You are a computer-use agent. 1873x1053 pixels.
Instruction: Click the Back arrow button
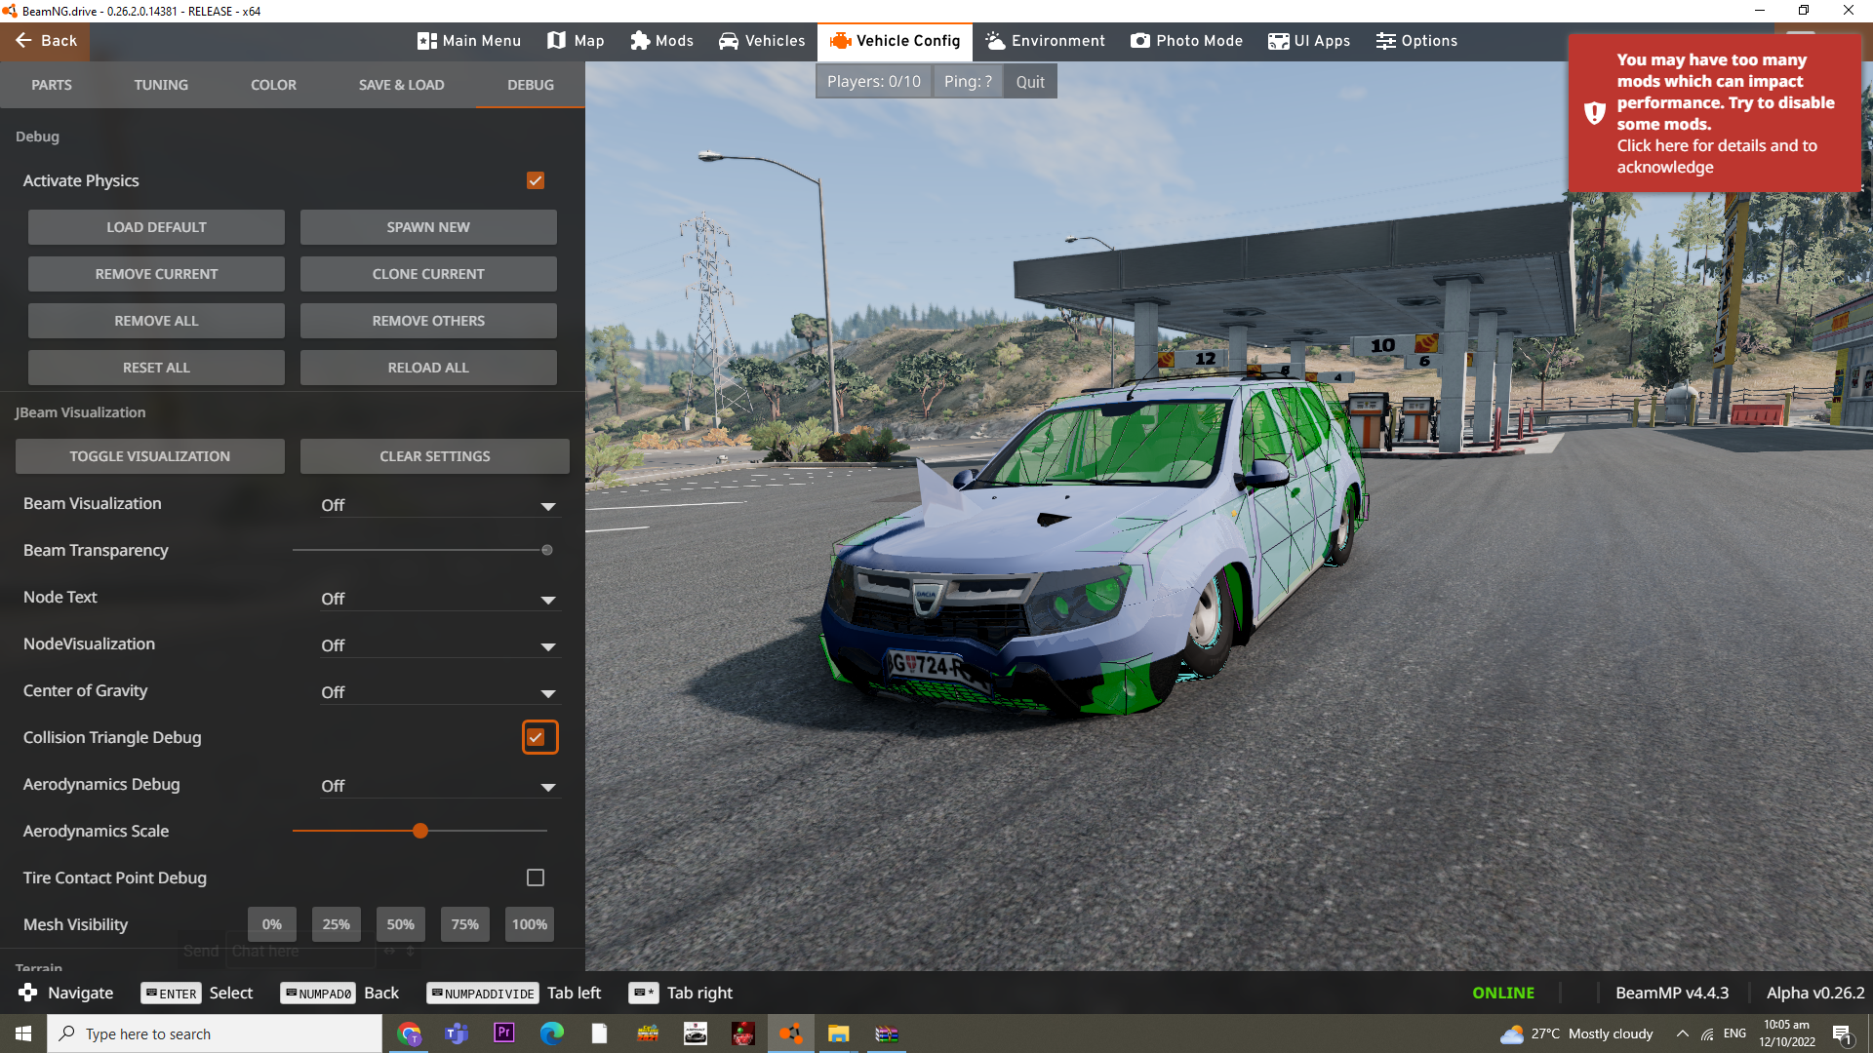45,41
